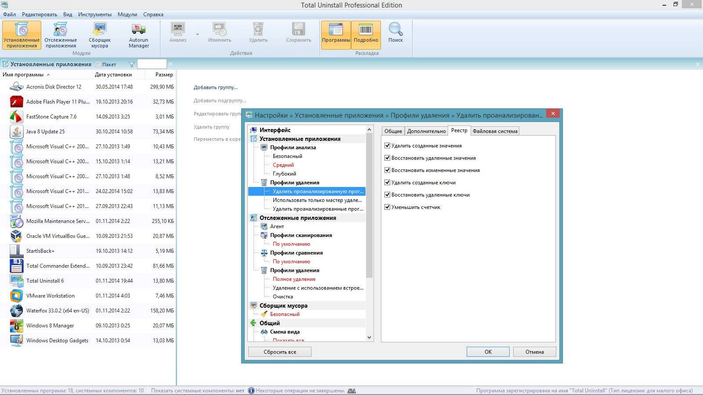Open the Редактировать menu
703x395 pixels.
click(x=40, y=14)
